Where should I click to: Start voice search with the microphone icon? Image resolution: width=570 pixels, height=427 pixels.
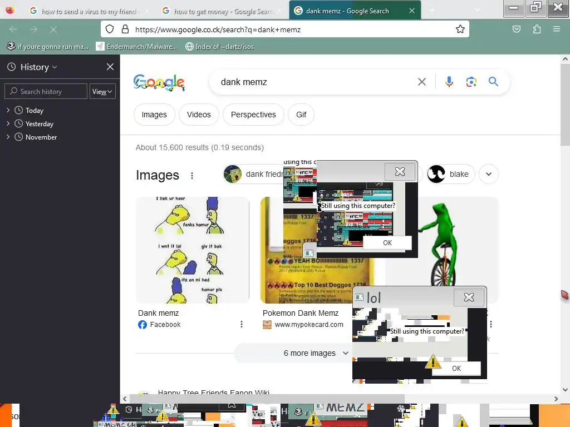click(x=449, y=82)
